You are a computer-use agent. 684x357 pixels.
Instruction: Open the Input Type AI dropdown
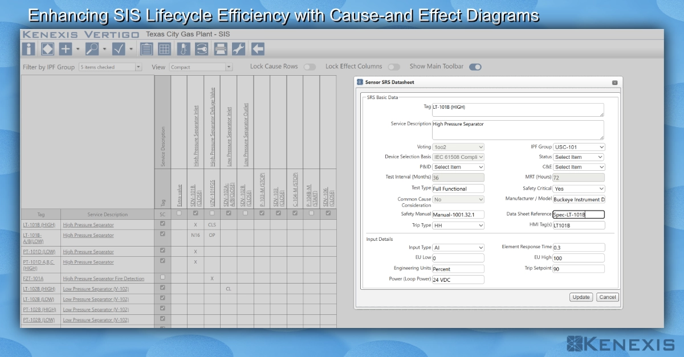(458, 248)
